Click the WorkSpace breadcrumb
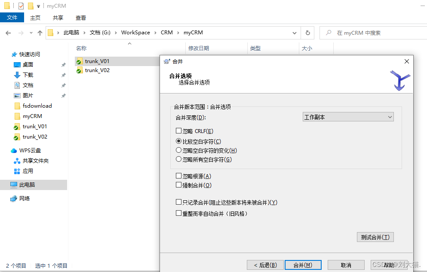 coord(135,33)
